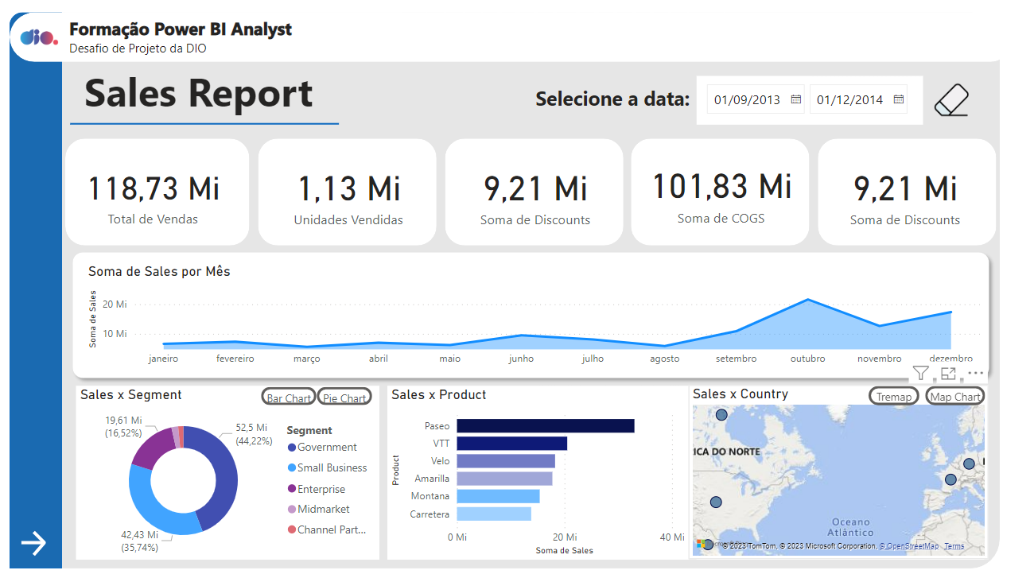Switch Sales x Country to Tremap view

point(893,395)
